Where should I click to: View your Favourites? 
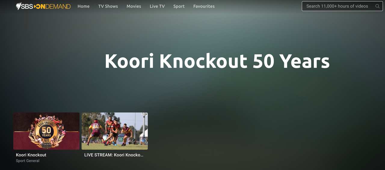point(204,6)
